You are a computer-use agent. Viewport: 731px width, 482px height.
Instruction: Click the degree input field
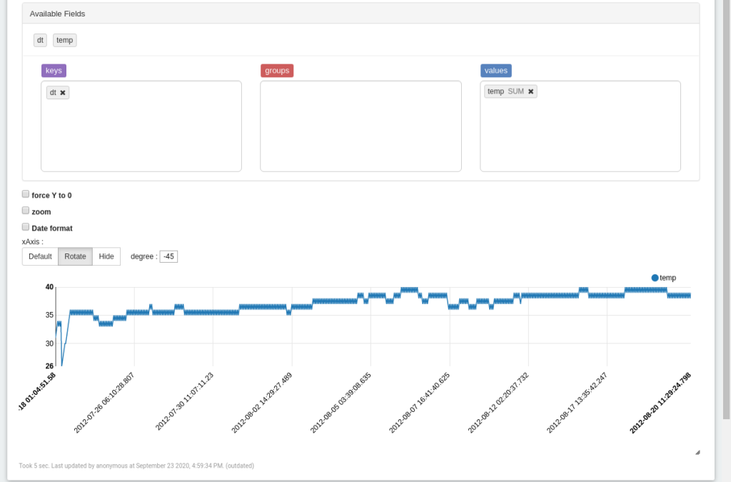click(x=168, y=256)
